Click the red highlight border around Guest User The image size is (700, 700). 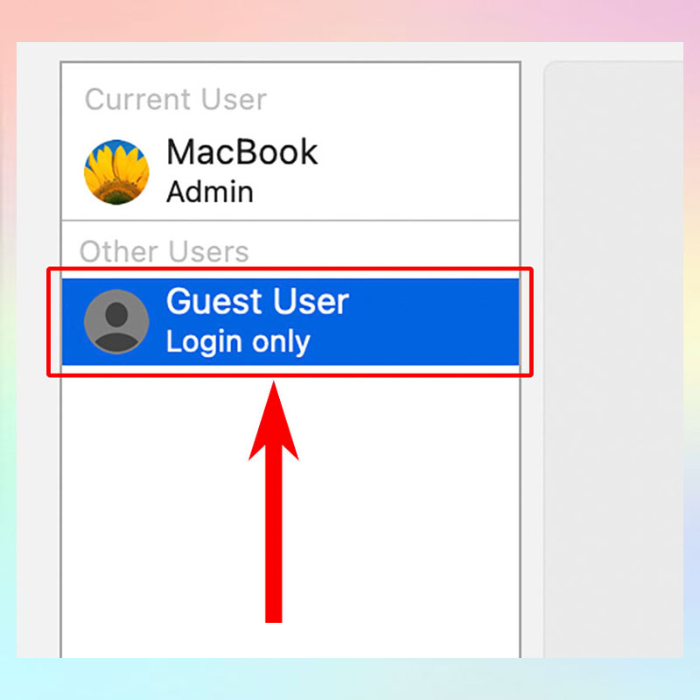pos(290,269)
